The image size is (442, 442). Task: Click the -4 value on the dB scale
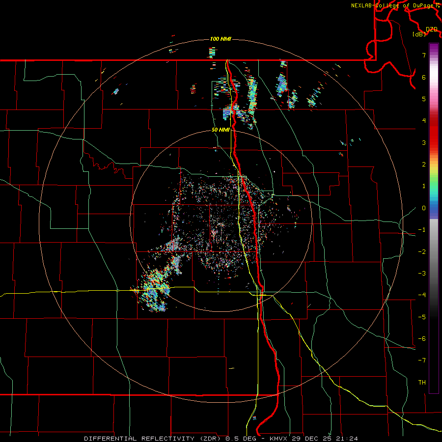click(422, 295)
